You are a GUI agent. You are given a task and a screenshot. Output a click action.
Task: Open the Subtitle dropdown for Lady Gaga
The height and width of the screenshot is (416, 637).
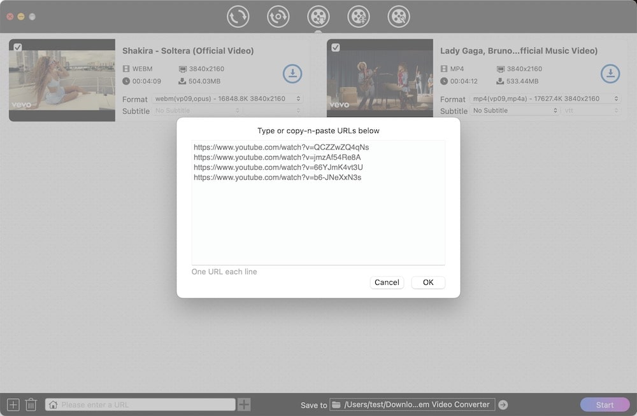(514, 111)
